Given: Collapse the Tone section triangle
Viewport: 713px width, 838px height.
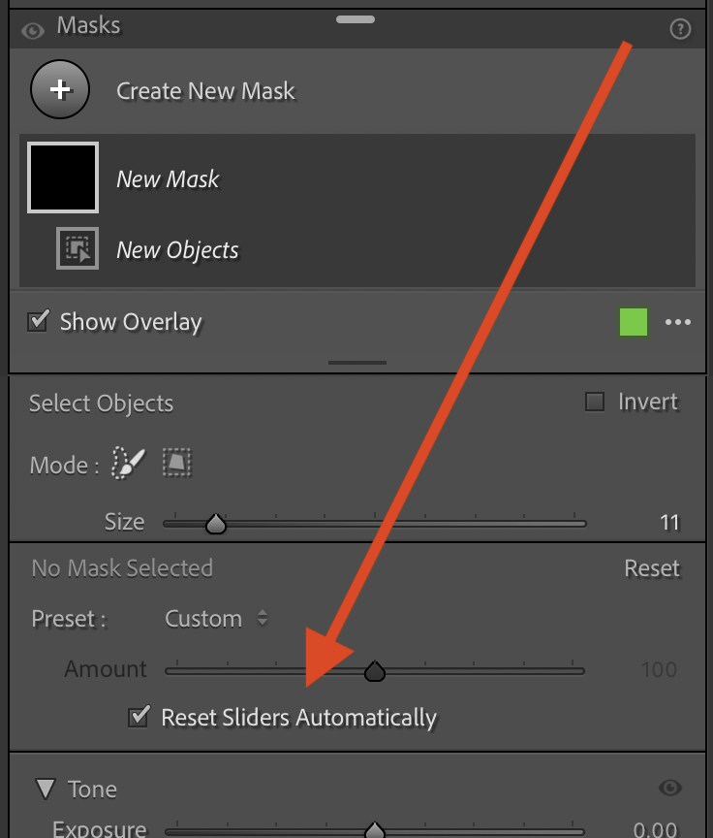Looking at the screenshot, I should 45,789.
